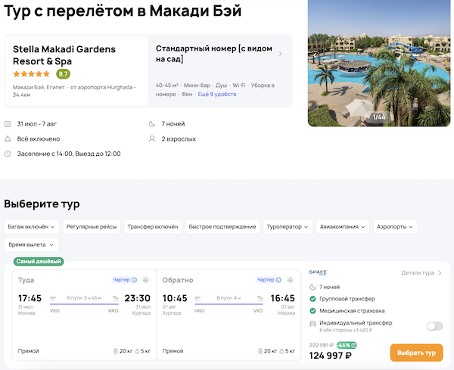
Task: Open the Багаж включён filter
Action: 31,226
